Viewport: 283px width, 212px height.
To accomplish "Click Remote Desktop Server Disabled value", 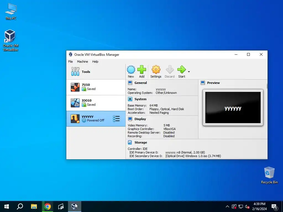I will click(169, 132).
